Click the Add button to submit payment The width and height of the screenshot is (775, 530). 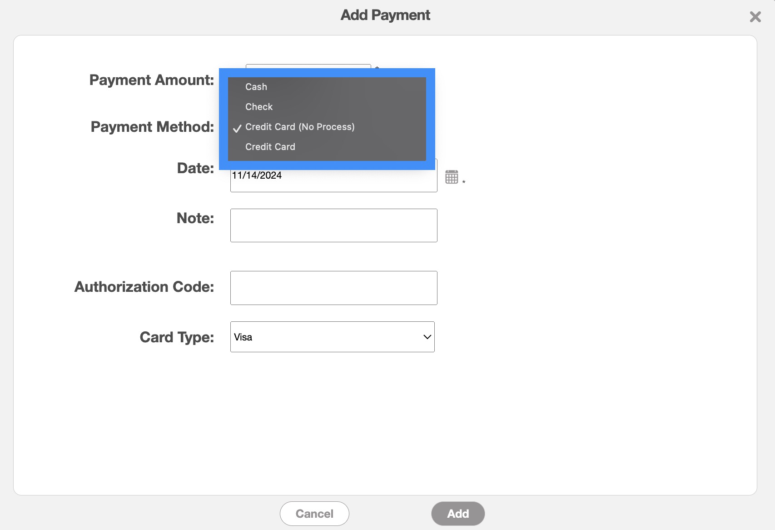(457, 514)
